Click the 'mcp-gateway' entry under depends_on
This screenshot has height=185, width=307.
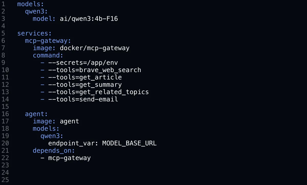pyautogui.click(x=69, y=158)
